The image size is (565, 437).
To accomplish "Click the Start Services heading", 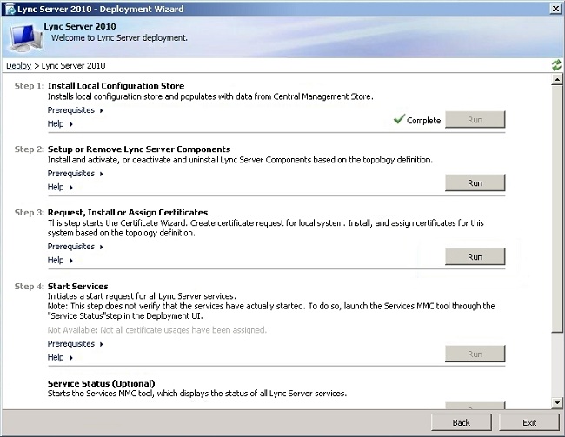I will coord(78,287).
